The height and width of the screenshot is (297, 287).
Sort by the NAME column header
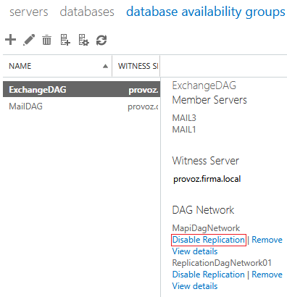pos(57,66)
